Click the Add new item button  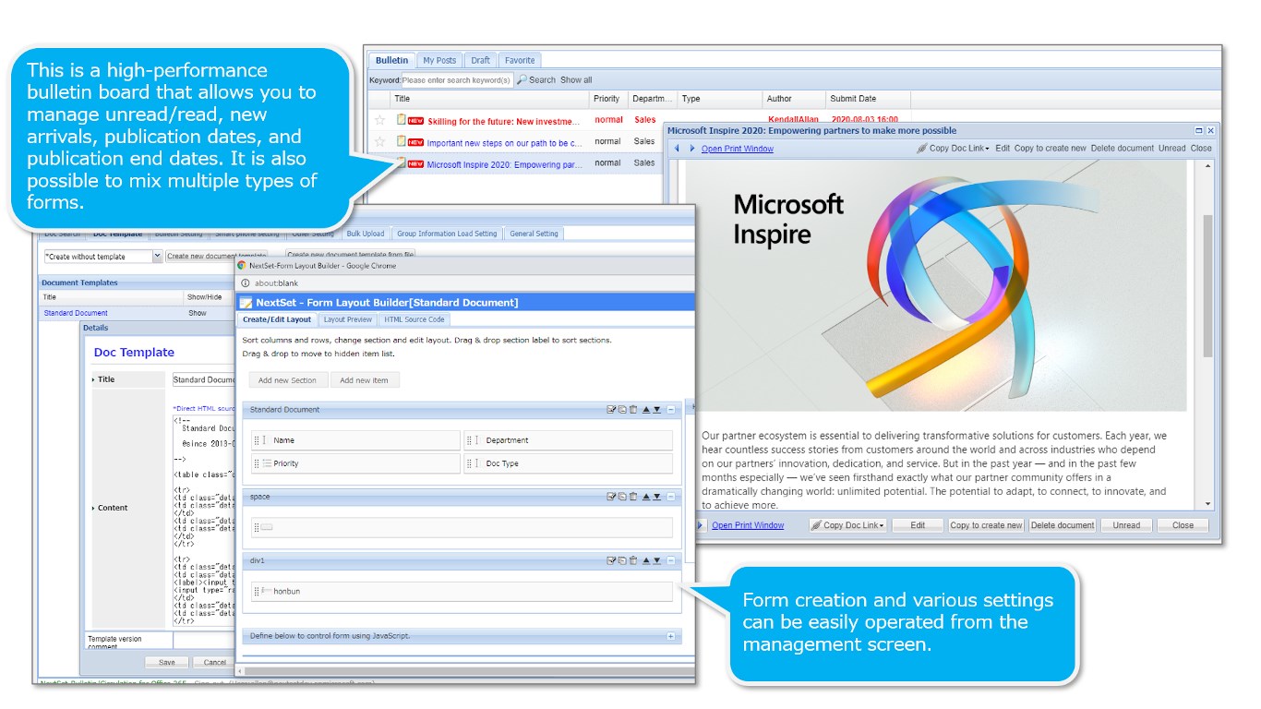click(364, 380)
